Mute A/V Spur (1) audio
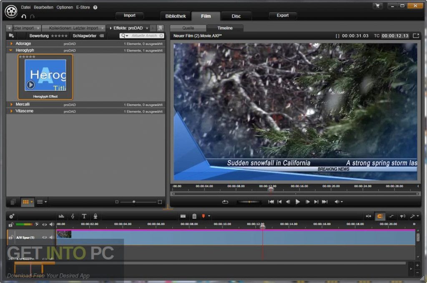The image size is (427, 283). tap(51, 238)
